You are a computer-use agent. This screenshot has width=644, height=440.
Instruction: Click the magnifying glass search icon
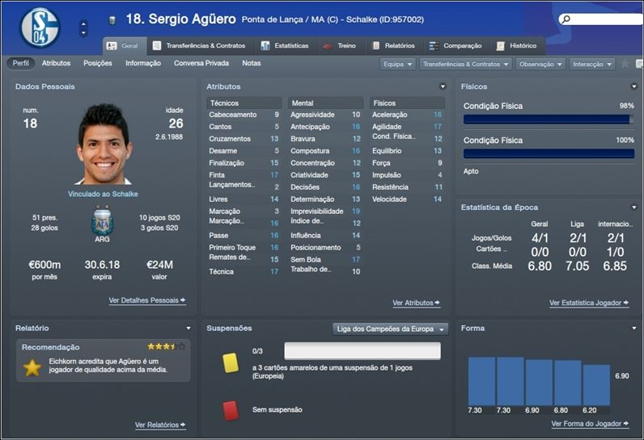(x=566, y=19)
